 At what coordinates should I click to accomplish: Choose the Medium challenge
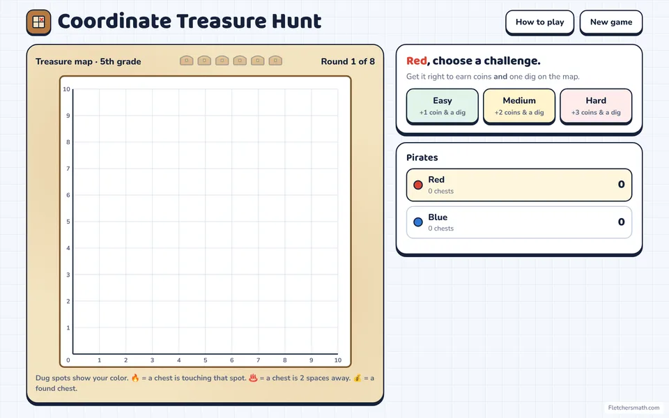pos(519,106)
